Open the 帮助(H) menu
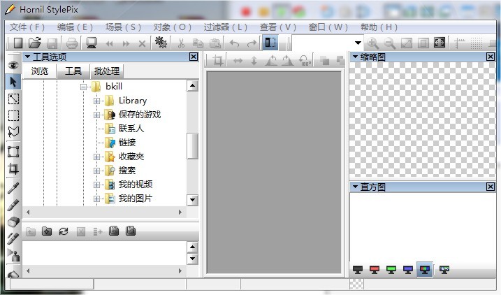Image resolution: width=501 pixels, height=295 pixels. 379,27
